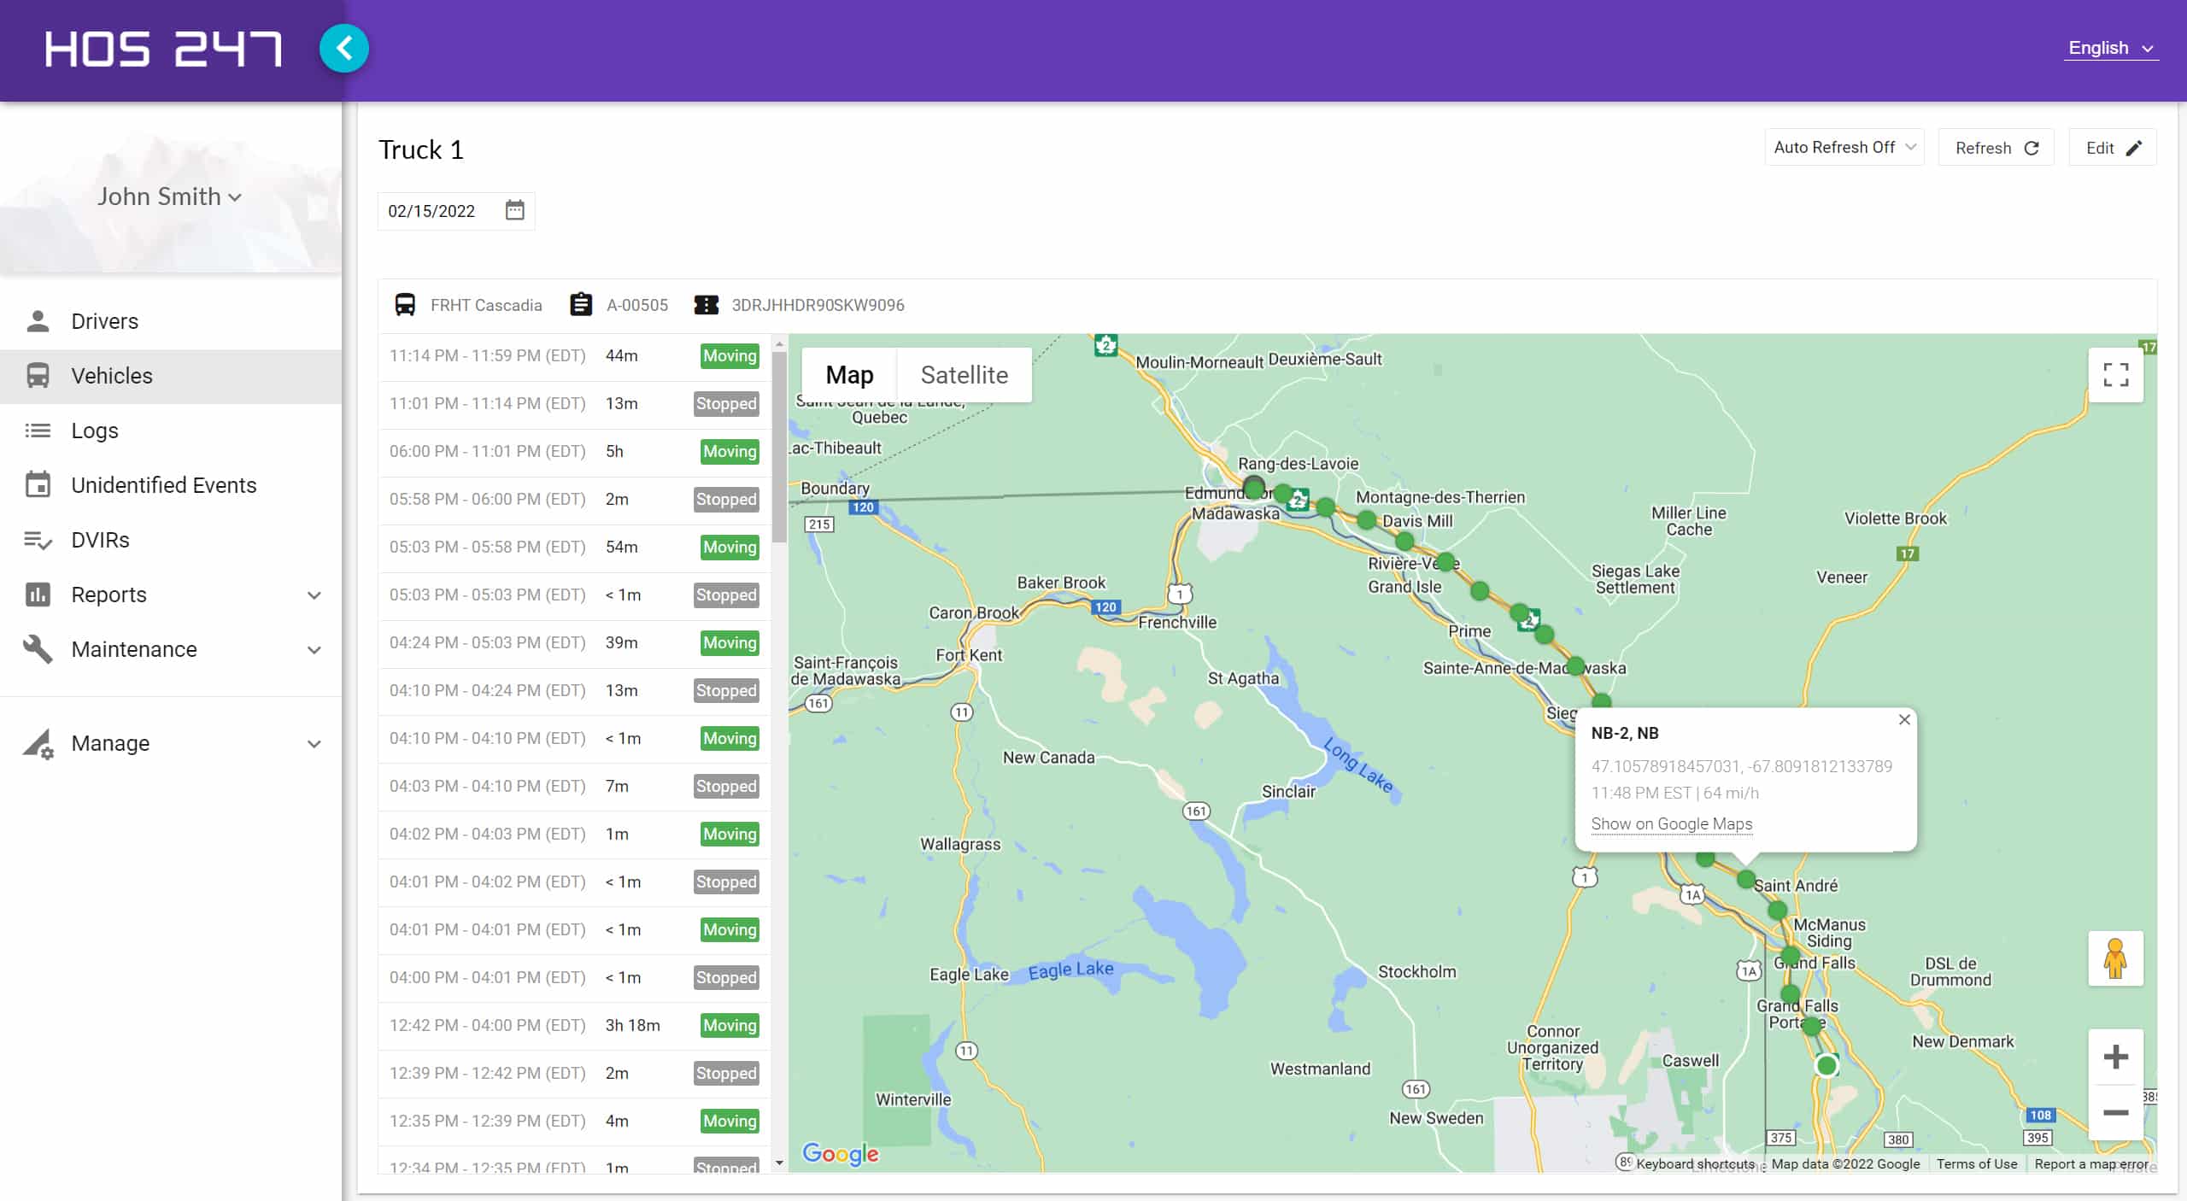Select the 06:00 PM - 11:01 PM row
This screenshot has height=1201, width=2187.
[574, 452]
